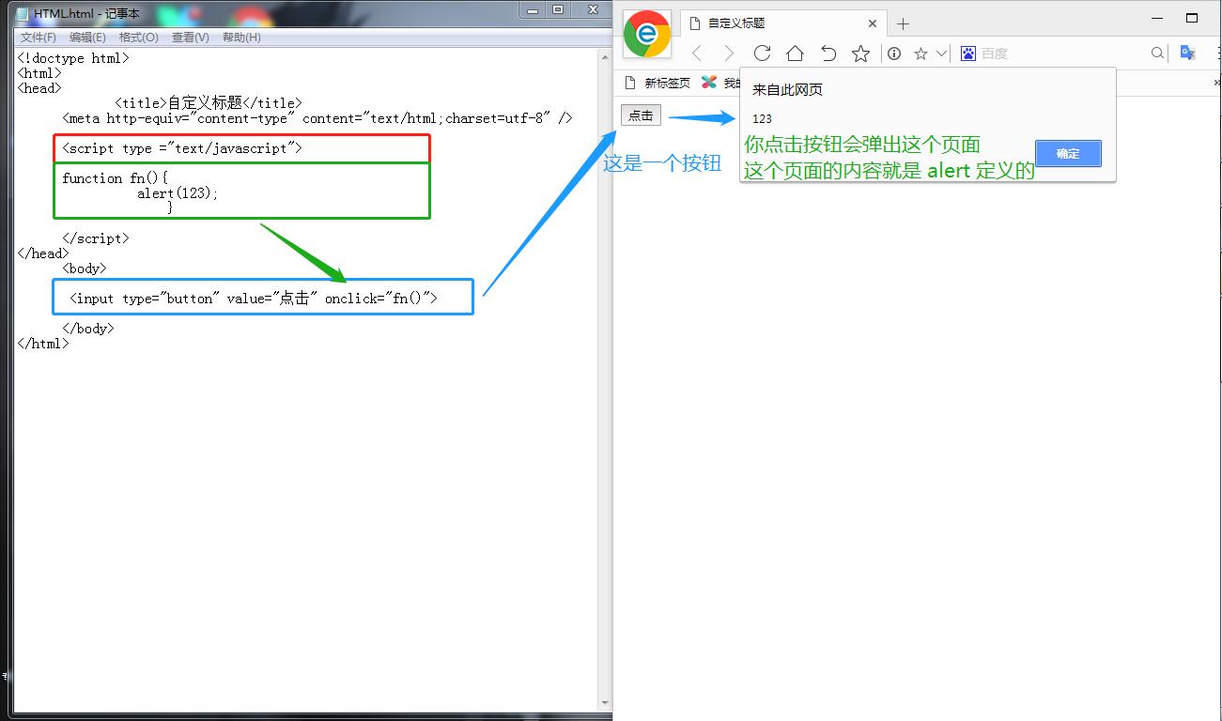Expand the favorites chevron dropdown

tap(942, 53)
